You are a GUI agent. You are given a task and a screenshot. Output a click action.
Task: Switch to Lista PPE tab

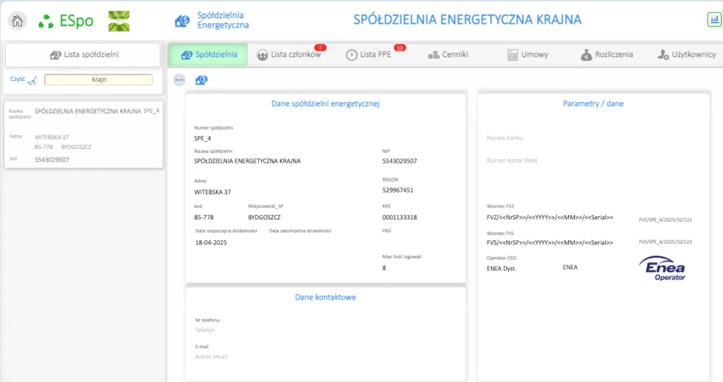pyautogui.click(x=369, y=54)
